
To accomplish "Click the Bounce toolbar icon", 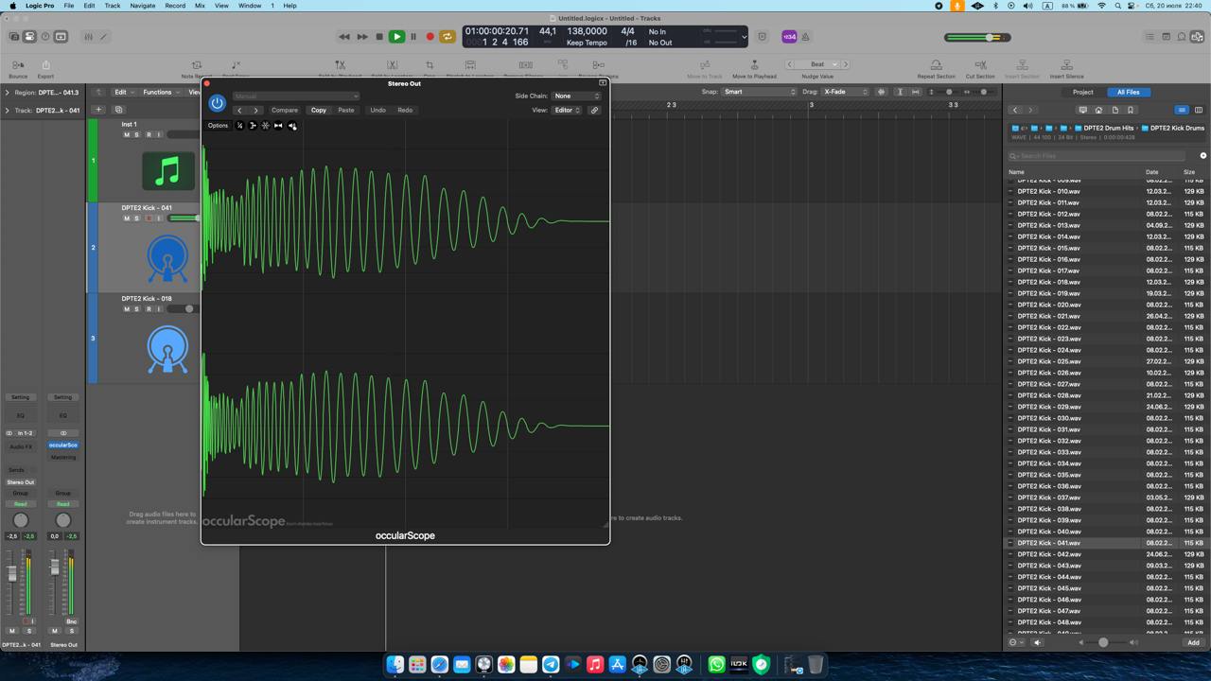I will pos(18,65).
